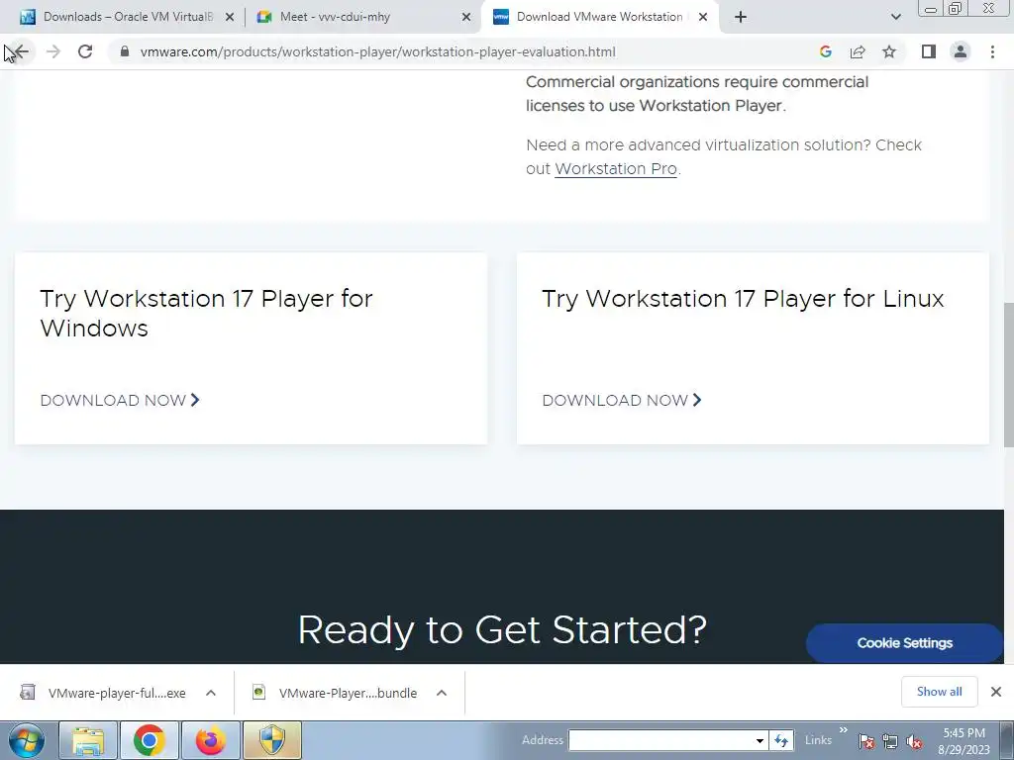
Task: Open the Chrome profile avatar
Action: (961, 51)
